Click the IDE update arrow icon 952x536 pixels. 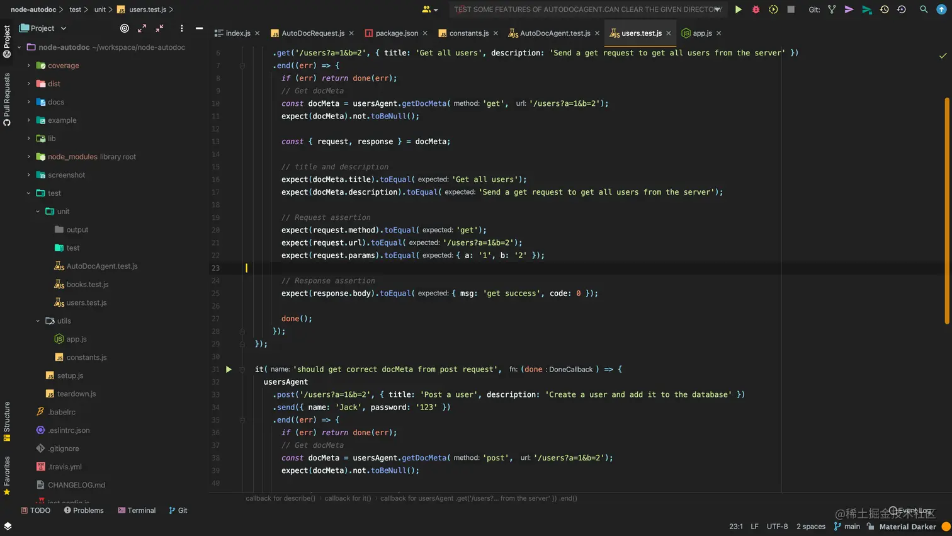tap(941, 9)
